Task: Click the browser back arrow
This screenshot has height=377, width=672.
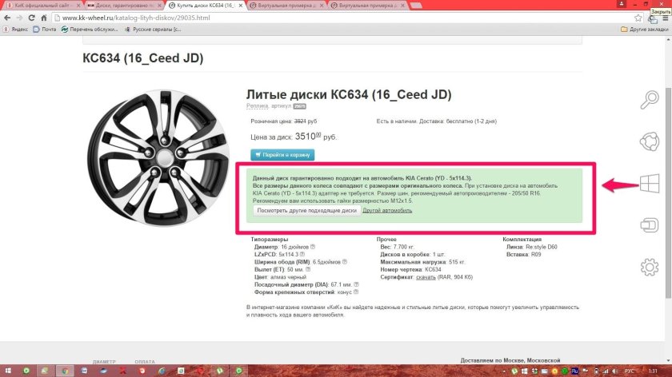Action: [9, 17]
